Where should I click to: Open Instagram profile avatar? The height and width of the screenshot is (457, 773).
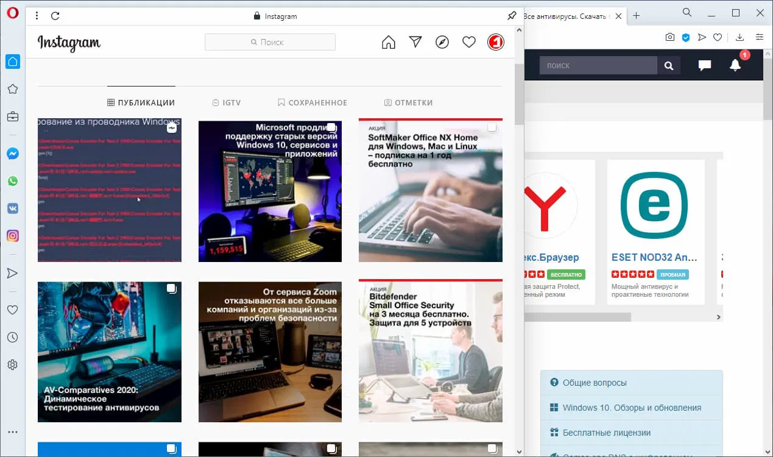[x=496, y=42]
